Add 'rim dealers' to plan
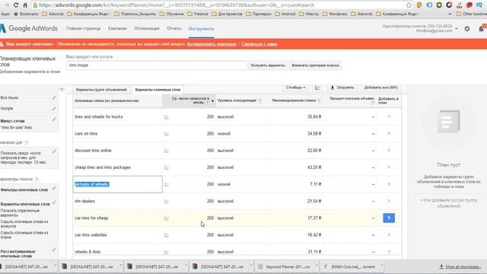 pos(389,201)
